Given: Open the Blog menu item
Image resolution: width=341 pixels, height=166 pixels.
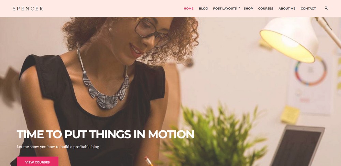Looking at the screenshot, I should coord(203,8).
